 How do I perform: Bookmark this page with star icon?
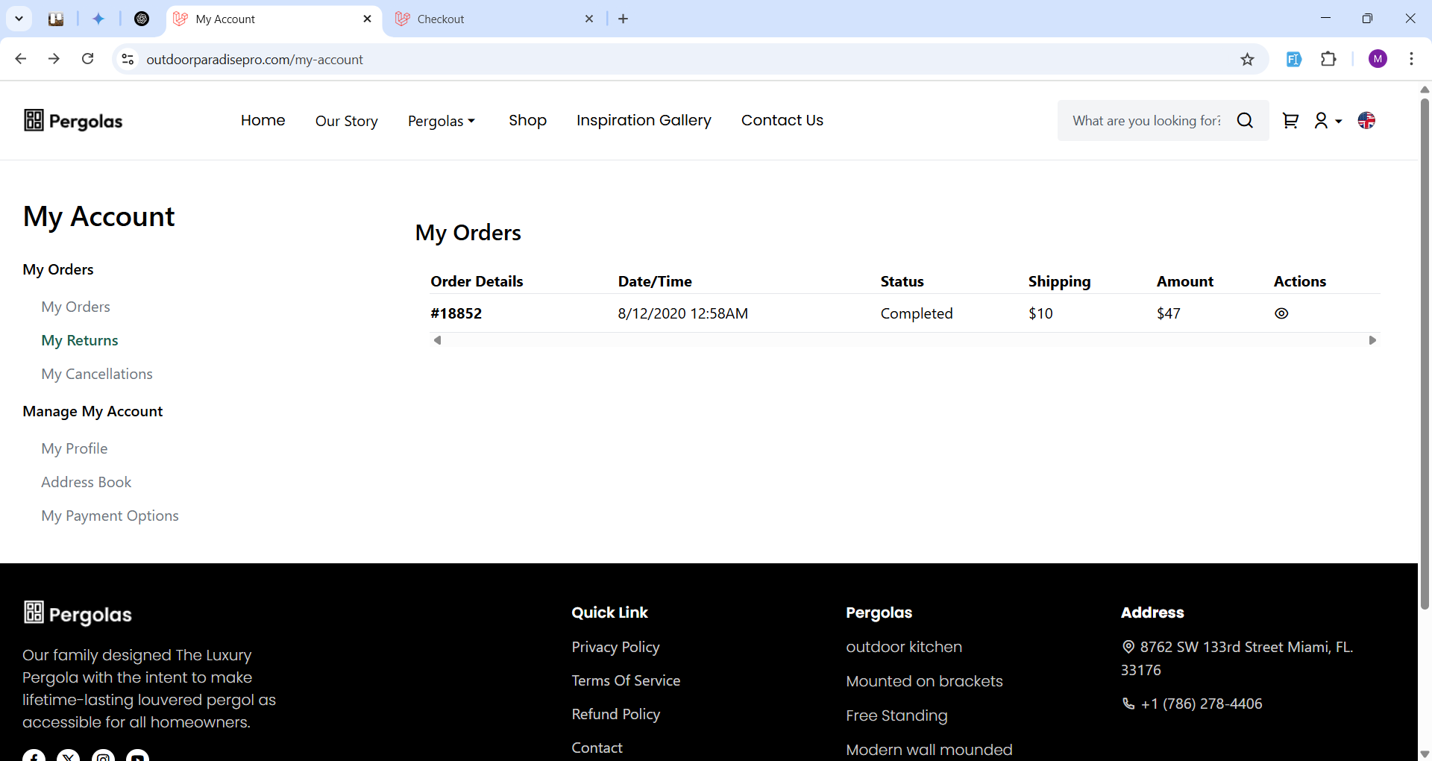(x=1247, y=59)
